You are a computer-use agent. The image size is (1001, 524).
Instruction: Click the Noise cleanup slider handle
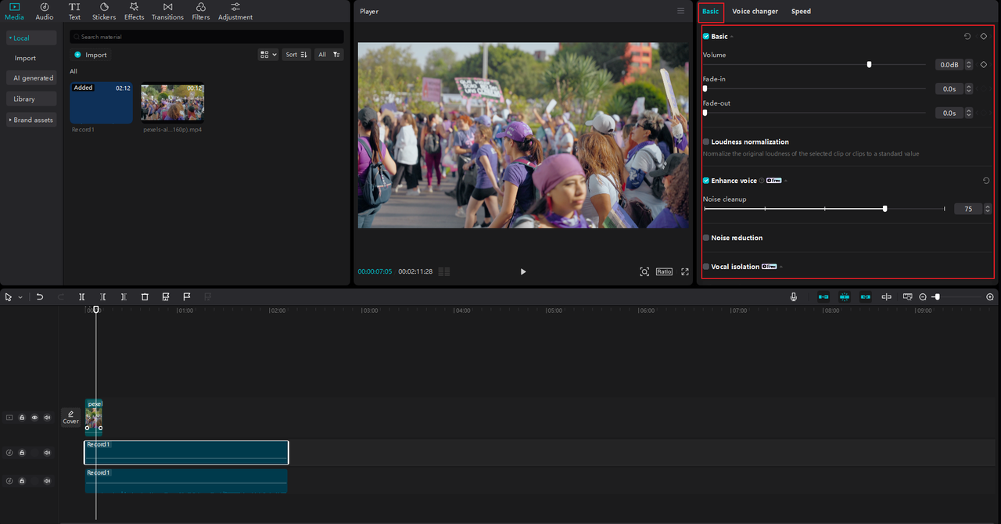point(884,209)
